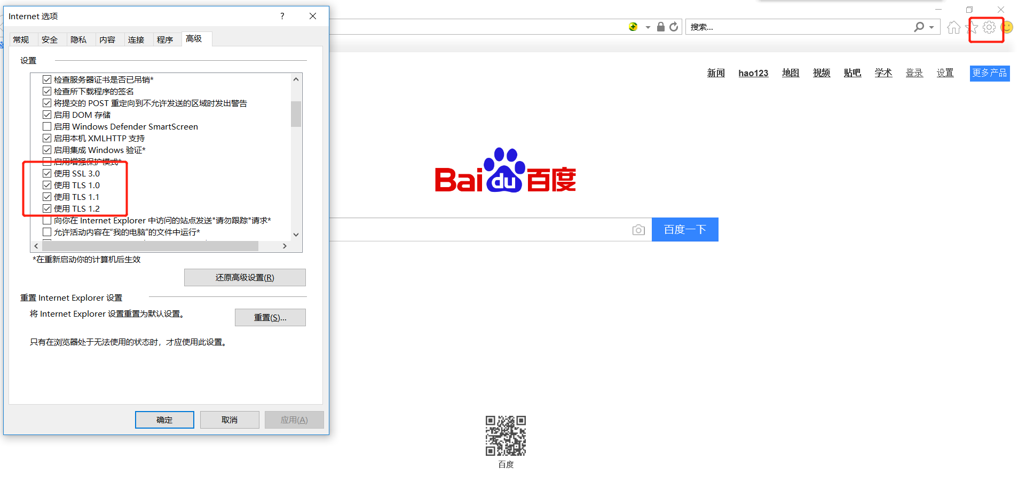Viewport: 1018px width, 483px height.
Task: Switch to the 隐私 tab
Action: 78,39
